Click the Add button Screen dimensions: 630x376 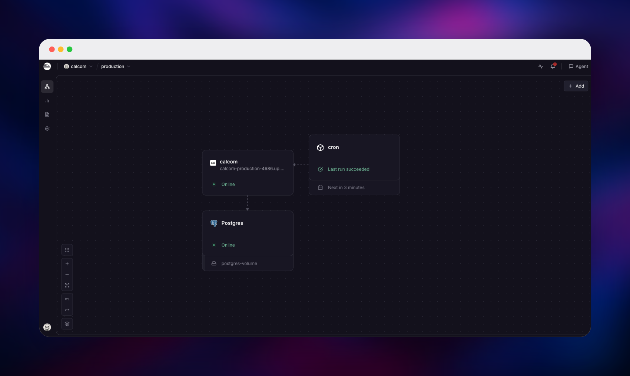point(576,86)
